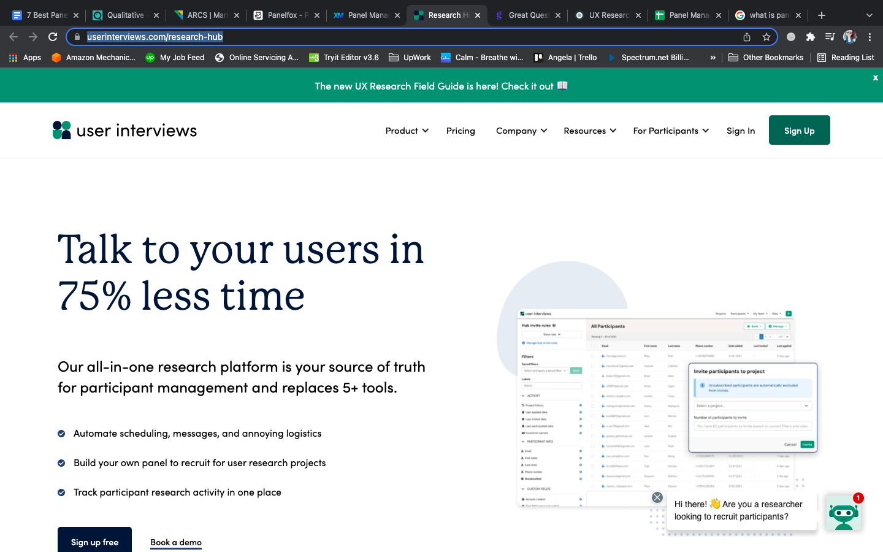Open the Online Servicing A... bookmark

257,58
